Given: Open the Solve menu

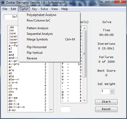Looking at the screenshot, I should (x=44, y=9).
